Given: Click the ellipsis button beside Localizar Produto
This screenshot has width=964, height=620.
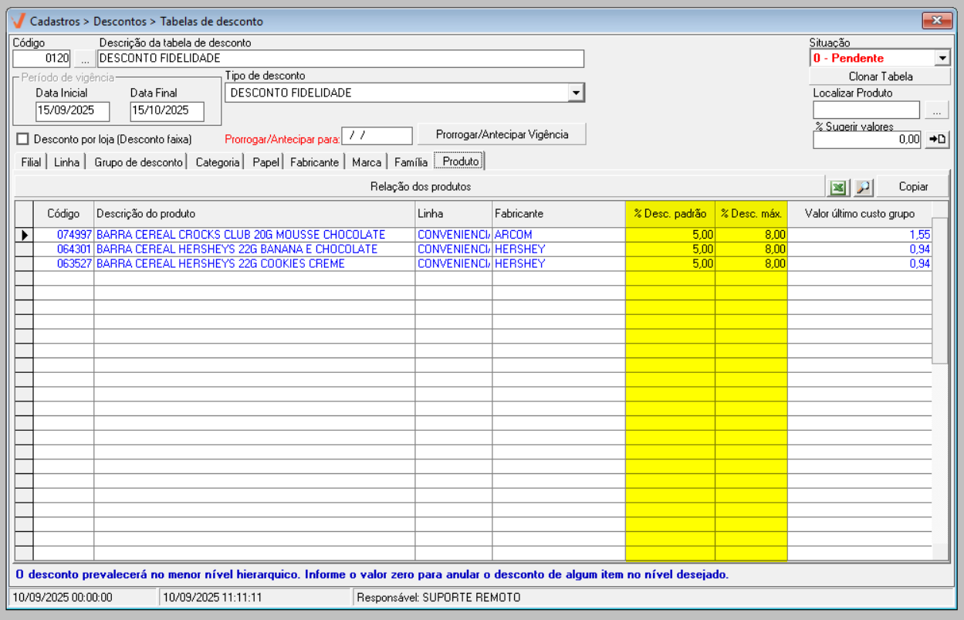Looking at the screenshot, I should click(937, 110).
